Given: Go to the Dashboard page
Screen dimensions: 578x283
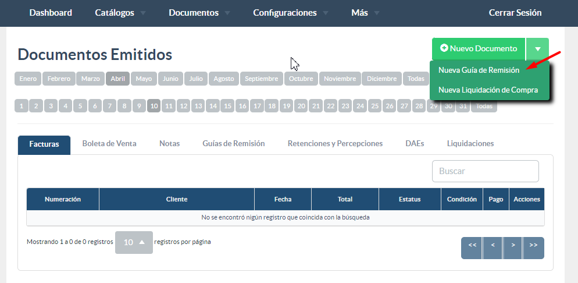Looking at the screenshot, I should tap(51, 13).
